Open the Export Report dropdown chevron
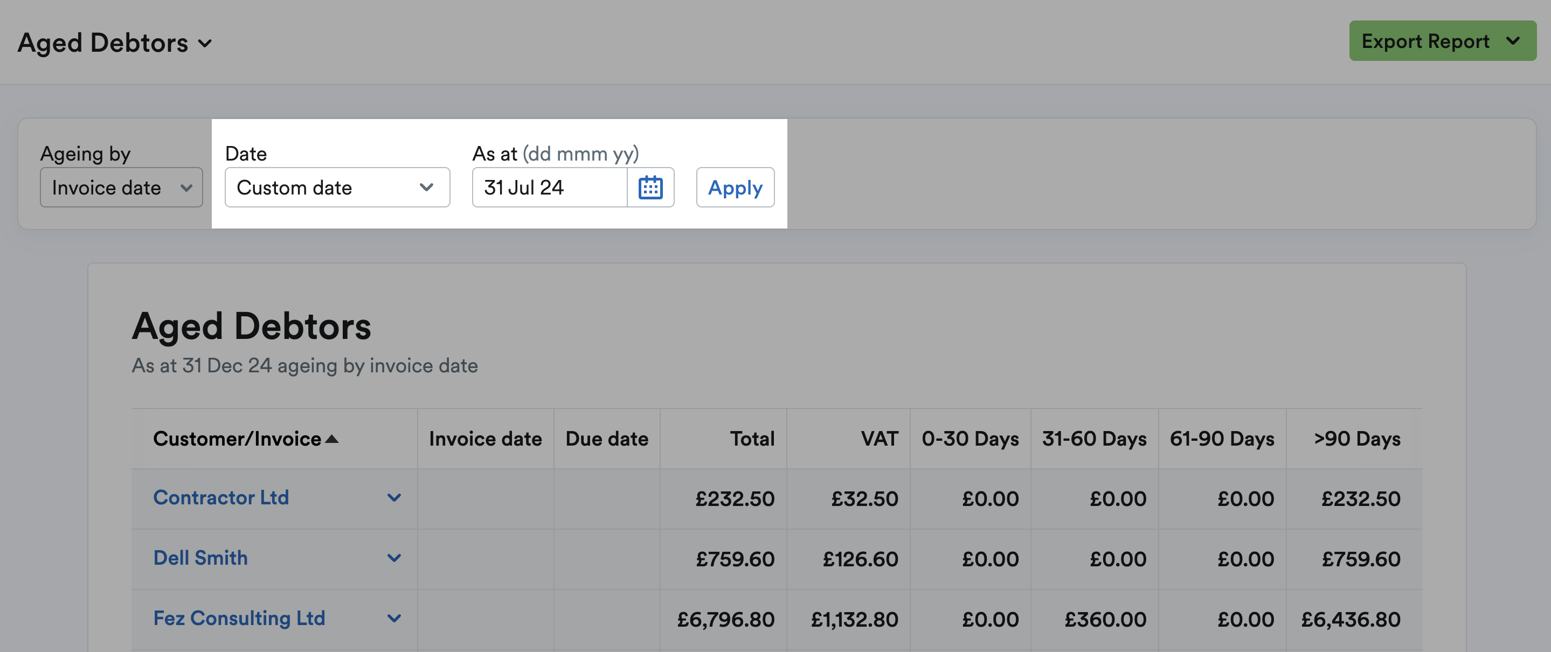Screen dimensions: 1551x652 [x=1512, y=41]
